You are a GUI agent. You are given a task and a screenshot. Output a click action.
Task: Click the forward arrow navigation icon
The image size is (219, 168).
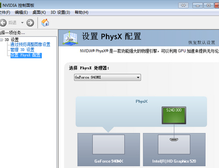[x=30, y=23]
